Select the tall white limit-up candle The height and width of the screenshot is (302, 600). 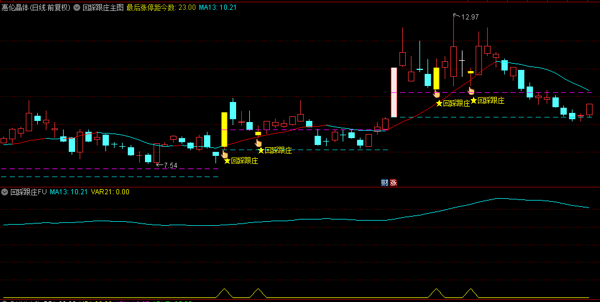tap(394, 92)
